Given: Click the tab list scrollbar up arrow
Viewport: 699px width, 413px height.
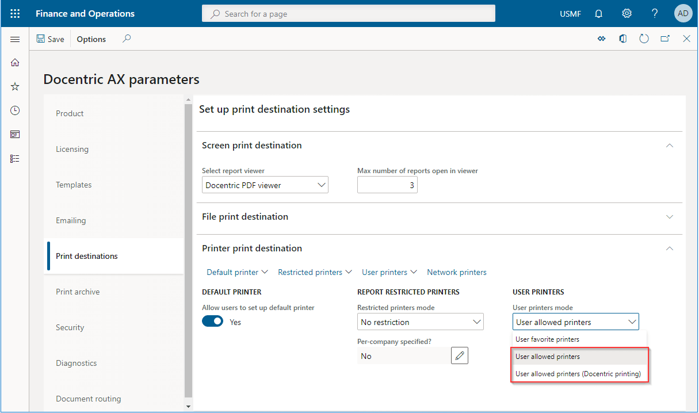Looking at the screenshot, I should point(188,100).
